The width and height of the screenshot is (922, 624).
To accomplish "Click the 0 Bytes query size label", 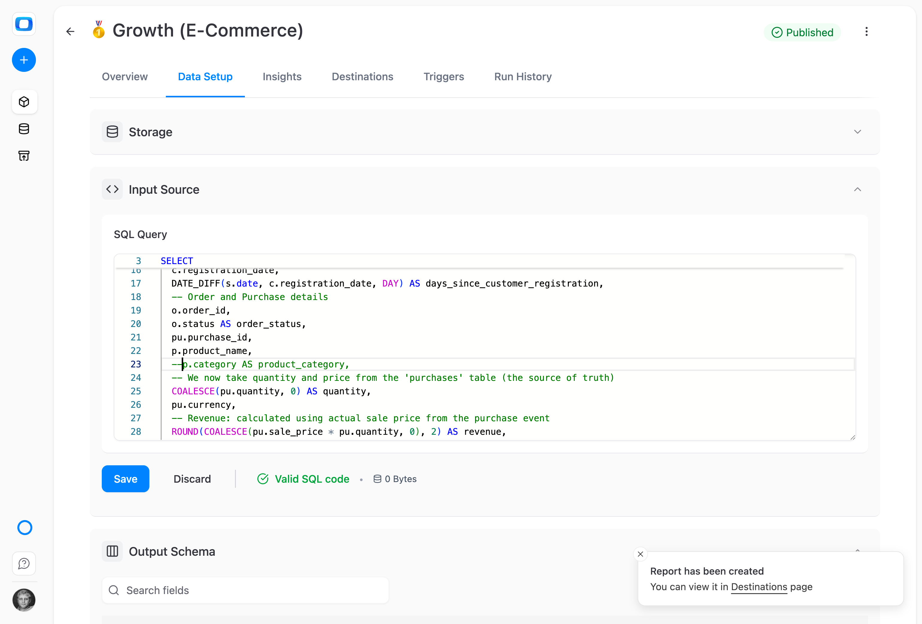I will click(x=395, y=479).
